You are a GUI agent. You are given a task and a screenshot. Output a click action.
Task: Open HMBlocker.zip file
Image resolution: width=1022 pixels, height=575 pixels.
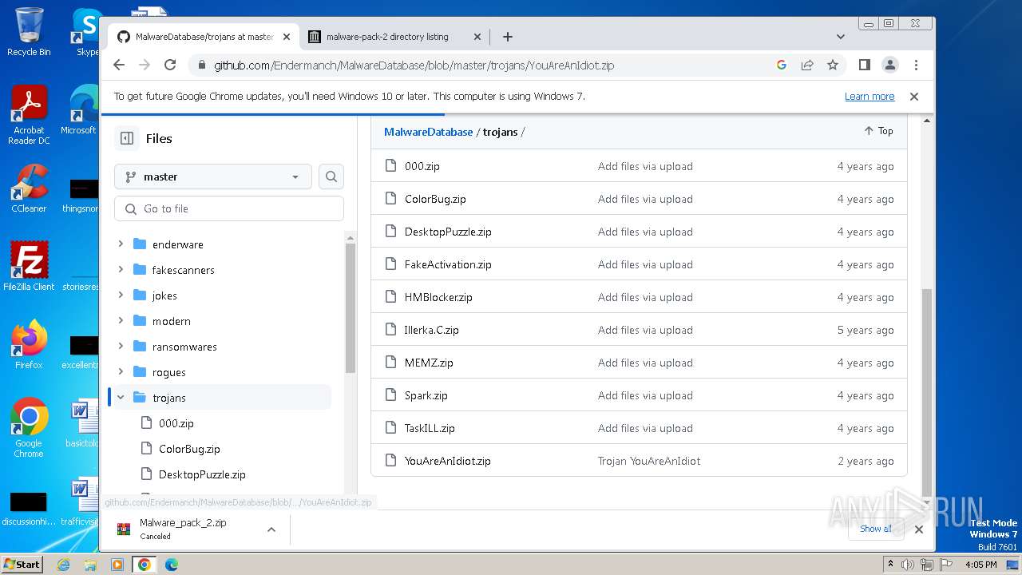pos(438,297)
